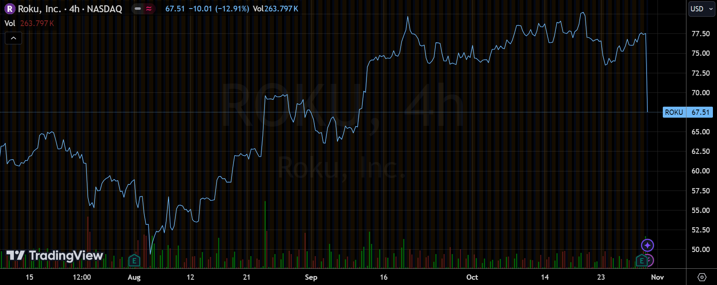Click the chart settings hexagon gear icon
This screenshot has height=285, width=717.
(702, 277)
